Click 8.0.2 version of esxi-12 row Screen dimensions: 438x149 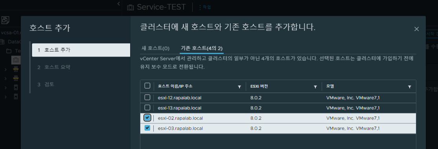point(256,97)
